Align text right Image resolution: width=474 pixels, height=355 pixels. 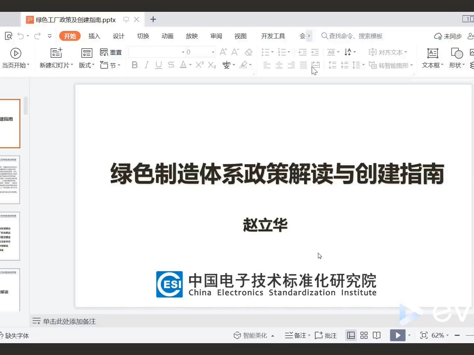pyautogui.click(x=291, y=65)
